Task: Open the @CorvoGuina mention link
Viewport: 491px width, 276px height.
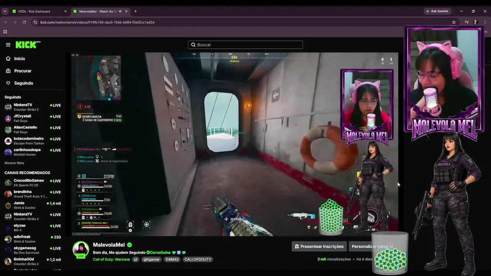Action: 158,253
